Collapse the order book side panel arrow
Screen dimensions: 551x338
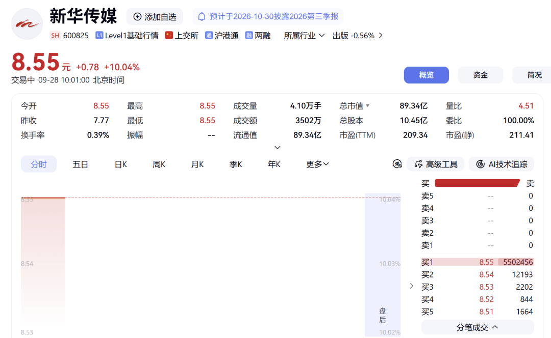pos(412,286)
